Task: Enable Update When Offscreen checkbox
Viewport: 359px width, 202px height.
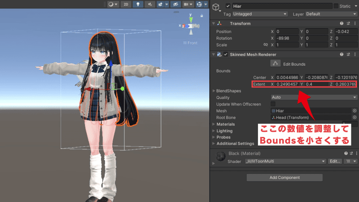Action: point(273,104)
